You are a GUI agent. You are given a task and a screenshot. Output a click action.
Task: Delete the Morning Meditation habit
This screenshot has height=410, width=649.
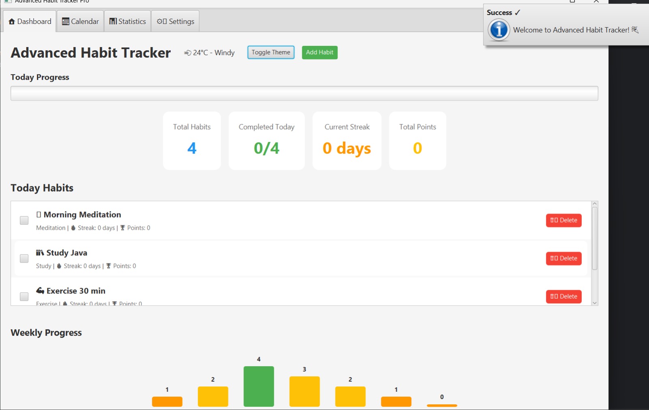pos(563,220)
